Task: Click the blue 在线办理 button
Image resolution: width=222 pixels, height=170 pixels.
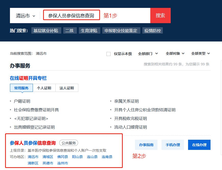Action: pos(199,145)
